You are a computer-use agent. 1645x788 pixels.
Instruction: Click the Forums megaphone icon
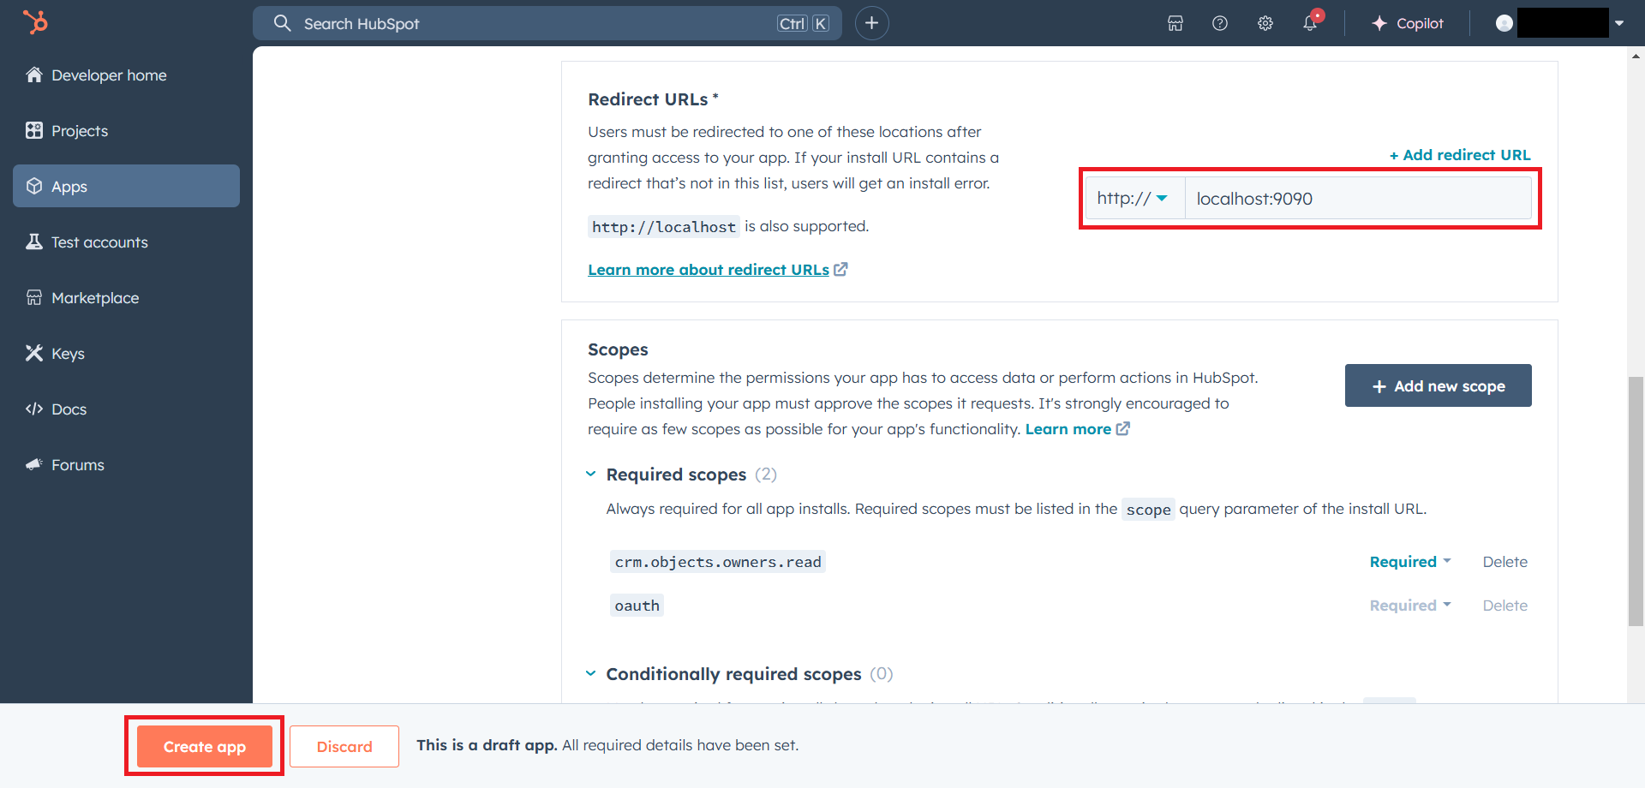click(34, 464)
